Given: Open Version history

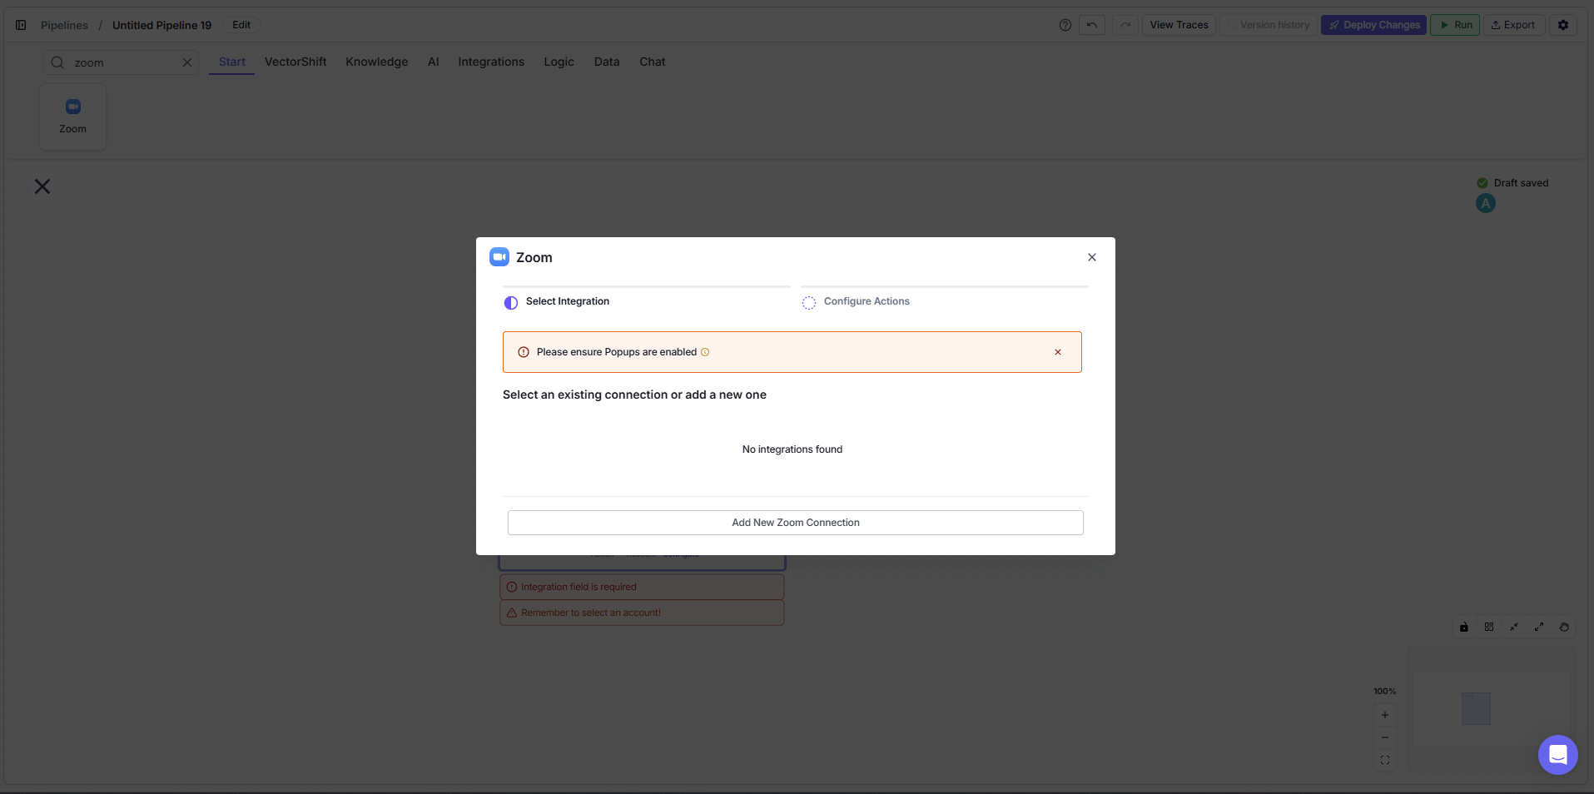Looking at the screenshot, I should (1269, 25).
